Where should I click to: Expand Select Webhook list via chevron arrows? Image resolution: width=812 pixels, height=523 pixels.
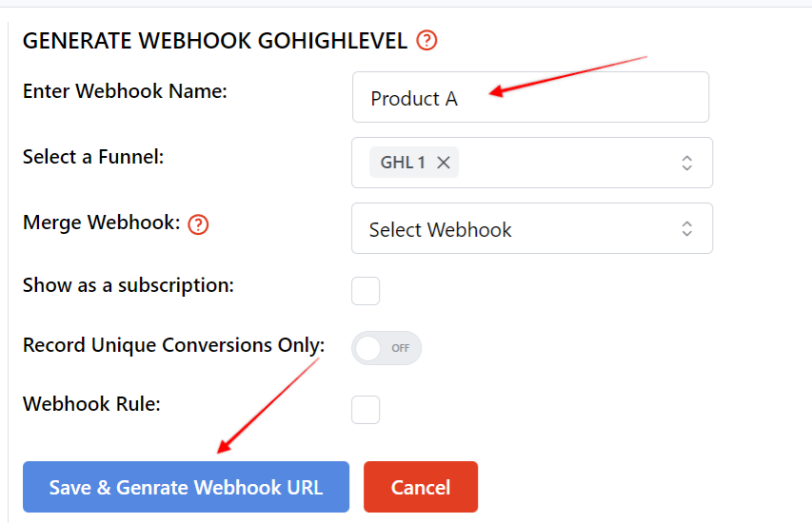point(686,228)
